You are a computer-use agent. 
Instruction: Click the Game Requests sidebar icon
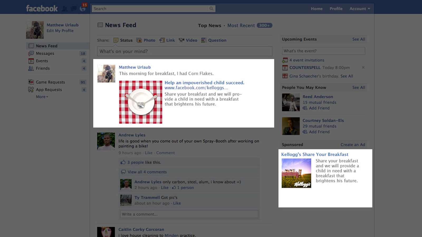point(31,82)
